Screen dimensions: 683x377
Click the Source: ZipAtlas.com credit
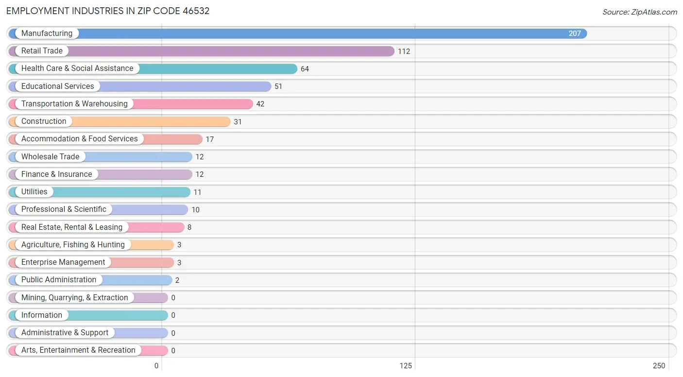640,12
